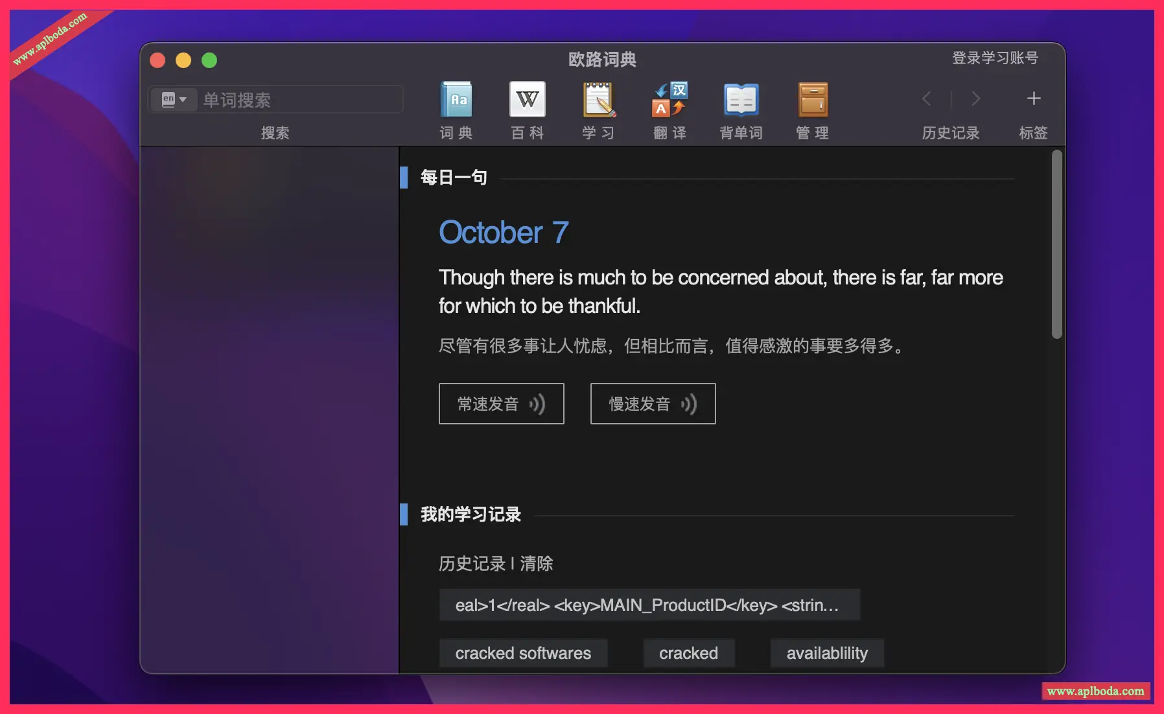Image resolution: width=1164 pixels, height=714 pixels.
Task: Toggle audio playback on daily sentence
Action: pos(536,404)
